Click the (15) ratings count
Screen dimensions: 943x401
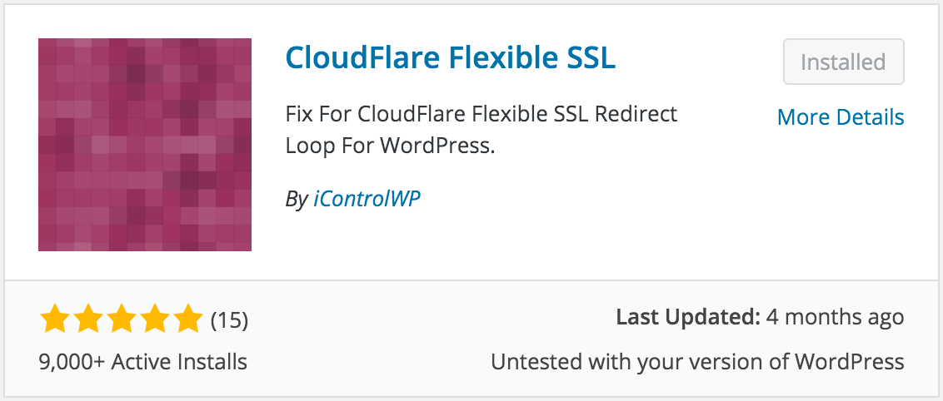(x=229, y=320)
